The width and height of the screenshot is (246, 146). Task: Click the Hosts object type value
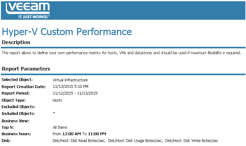[58, 100]
